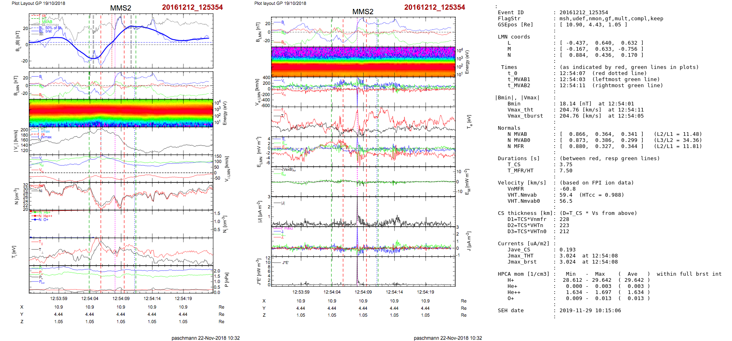Click the SEH date timestamp
732x341 pixels.
[x=590, y=311]
